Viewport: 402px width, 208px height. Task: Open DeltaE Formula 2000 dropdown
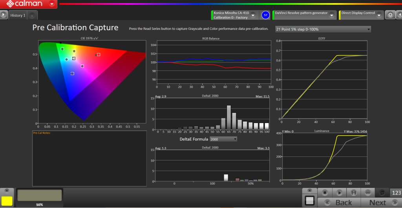(223, 139)
